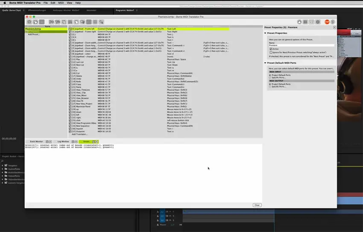
Task: Close the Preset Properties panel
Action: pos(334,27)
